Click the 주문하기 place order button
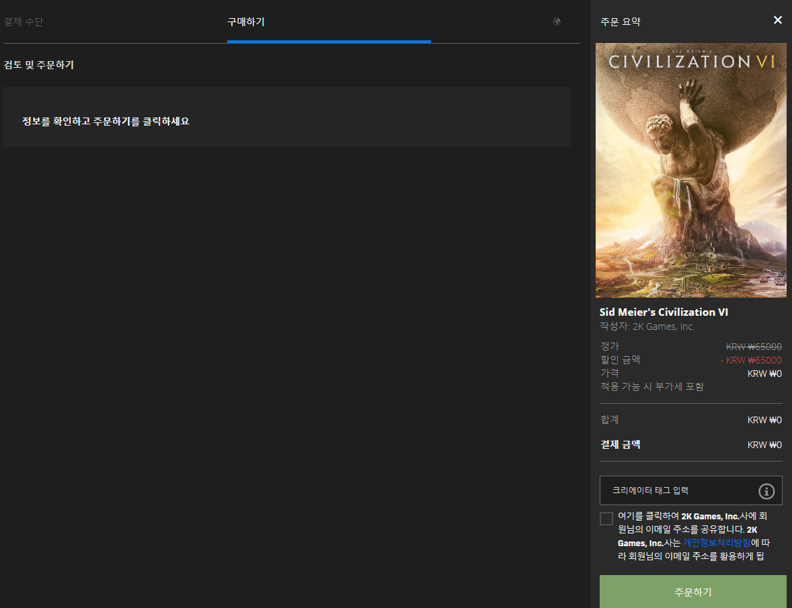 [x=692, y=591]
